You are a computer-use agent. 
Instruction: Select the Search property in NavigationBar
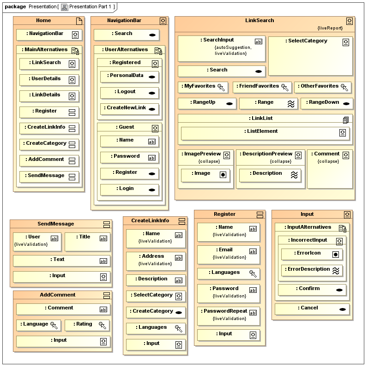(127, 35)
